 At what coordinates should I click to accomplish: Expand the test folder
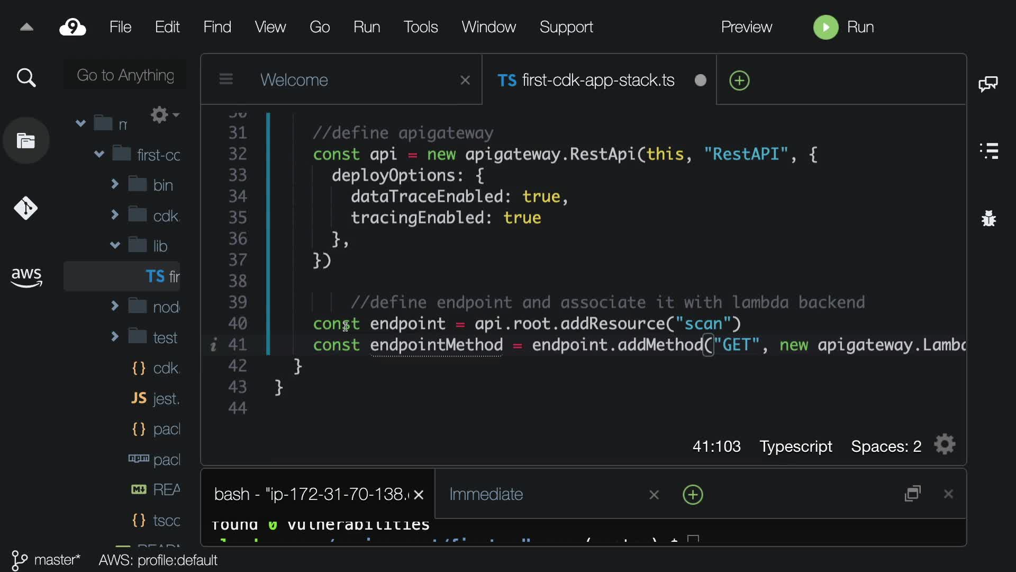[115, 337]
